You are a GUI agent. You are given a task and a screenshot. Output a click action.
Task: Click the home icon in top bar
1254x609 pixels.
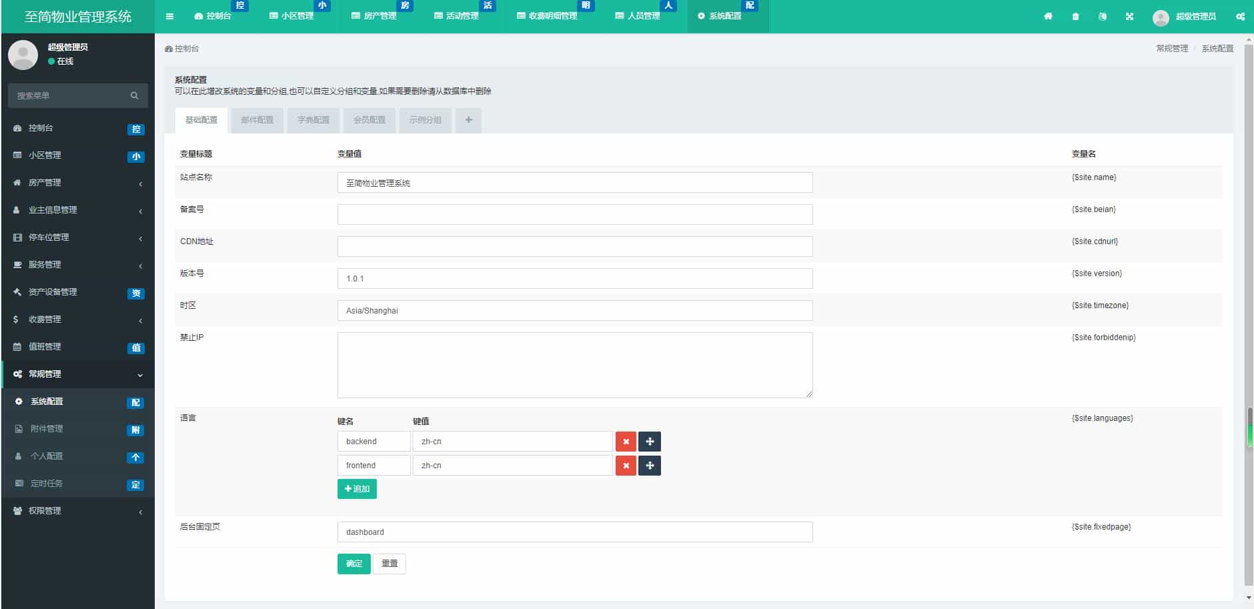[1049, 16]
